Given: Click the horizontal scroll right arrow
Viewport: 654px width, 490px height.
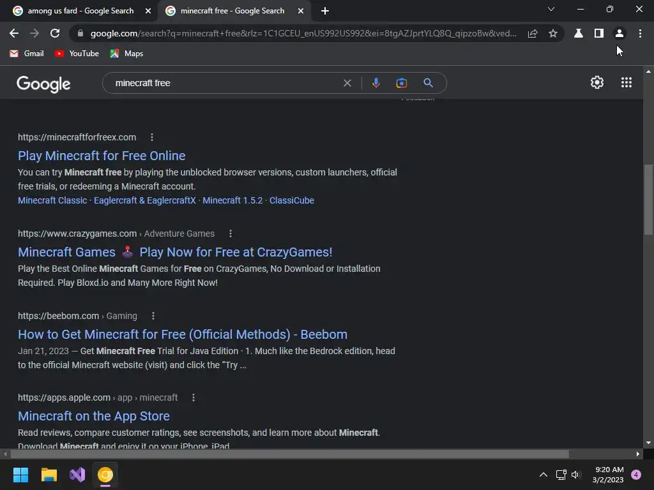Looking at the screenshot, I should click(638, 454).
